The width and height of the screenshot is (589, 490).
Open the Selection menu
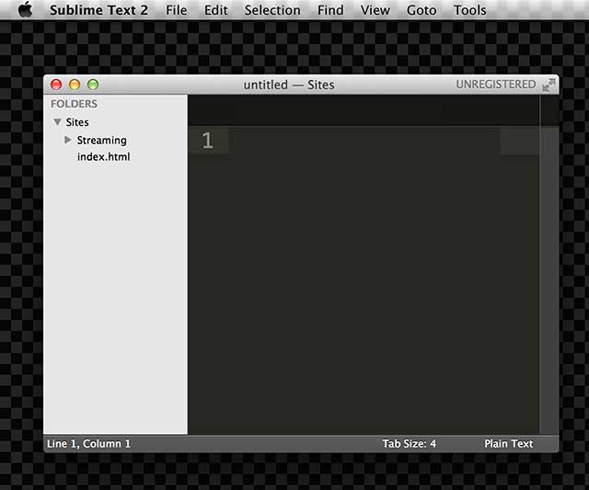click(272, 10)
